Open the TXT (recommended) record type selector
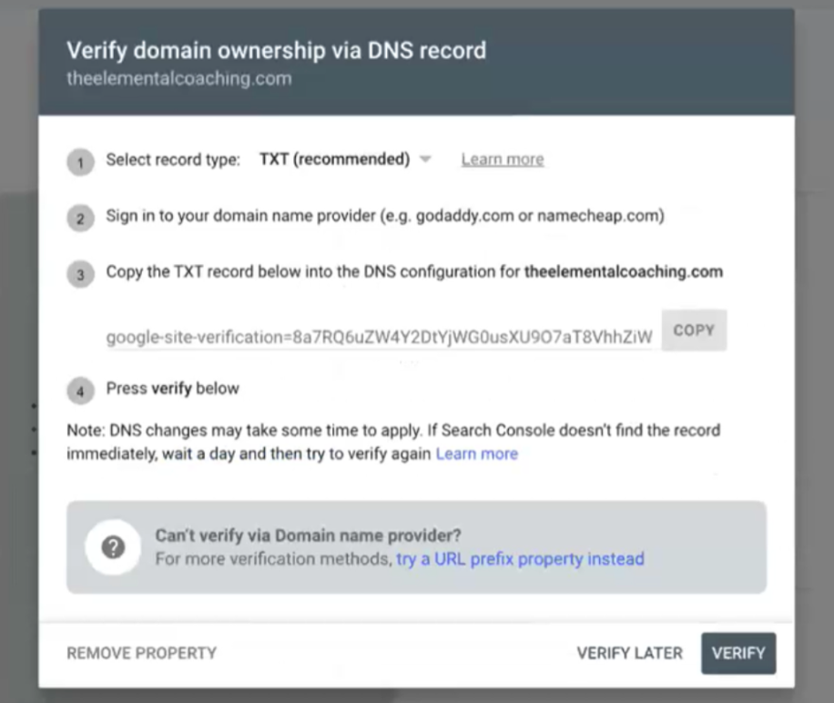 (x=334, y=159)
